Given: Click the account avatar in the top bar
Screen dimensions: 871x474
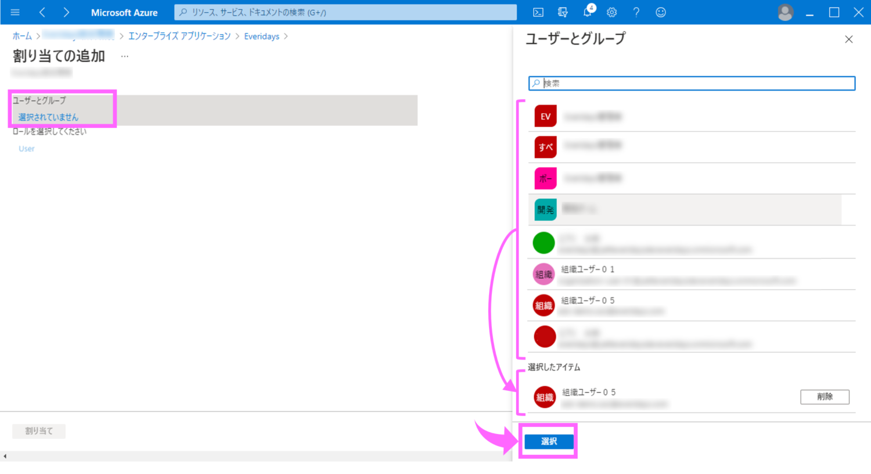Looking at the screenshot, I should click(785, 12).
